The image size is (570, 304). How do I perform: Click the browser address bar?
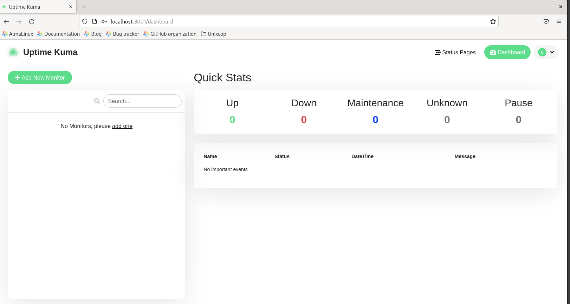(288, 21)
